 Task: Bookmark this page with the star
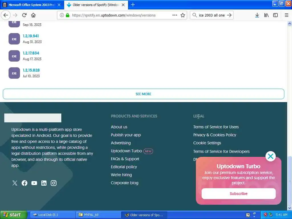(x=183, y=15)
